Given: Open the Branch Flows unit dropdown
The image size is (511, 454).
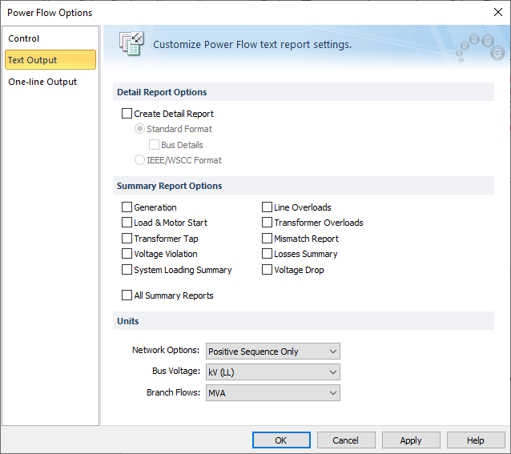Looking at the screenshot, I should pyautogui.click(x=272, y=393).
